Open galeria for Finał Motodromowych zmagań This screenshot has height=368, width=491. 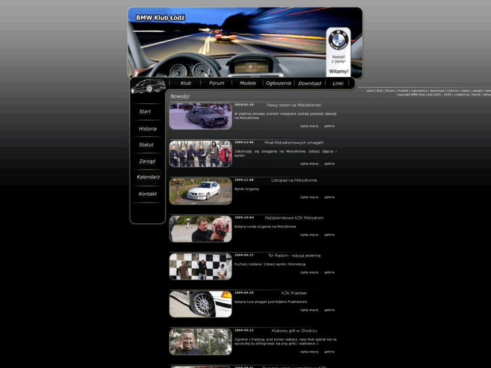[x=329, y=164]
